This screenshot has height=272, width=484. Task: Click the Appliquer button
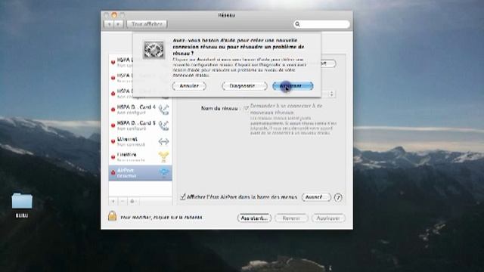point(328,218)
